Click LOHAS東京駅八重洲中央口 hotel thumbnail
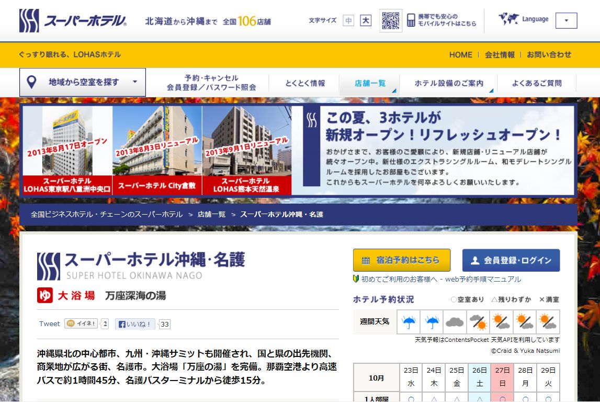The width and height of the screenshot is (600, 402). click(x=67, y=150)
